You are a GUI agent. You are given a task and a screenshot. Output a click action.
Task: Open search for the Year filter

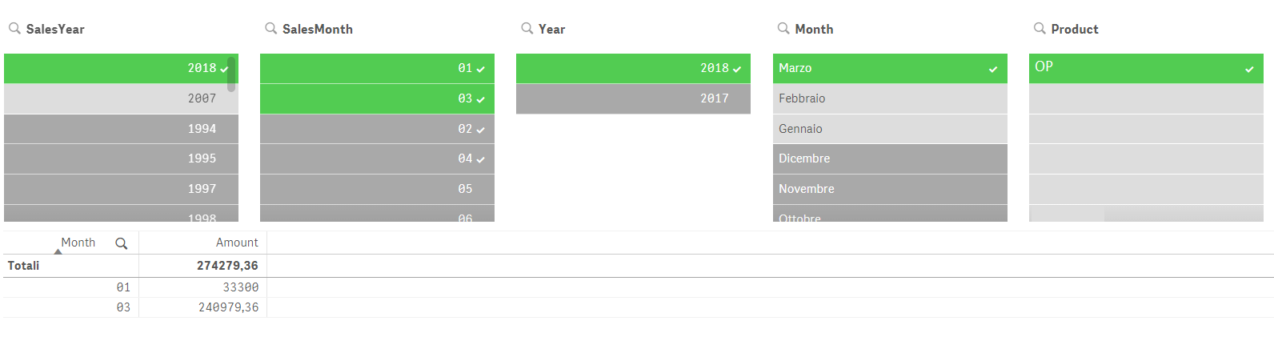pos(527,28)
